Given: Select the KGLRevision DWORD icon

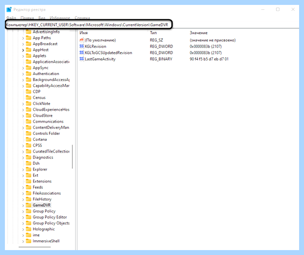Looking at the screenshot, I should [x=81, y=47].
